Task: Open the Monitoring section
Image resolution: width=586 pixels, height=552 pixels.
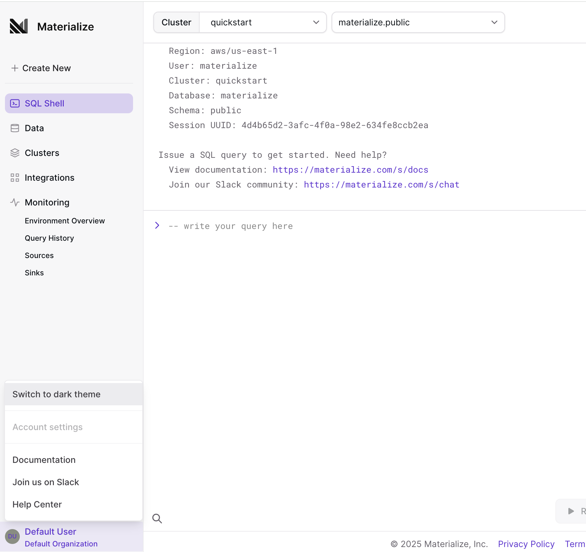Action: [47, 202]
